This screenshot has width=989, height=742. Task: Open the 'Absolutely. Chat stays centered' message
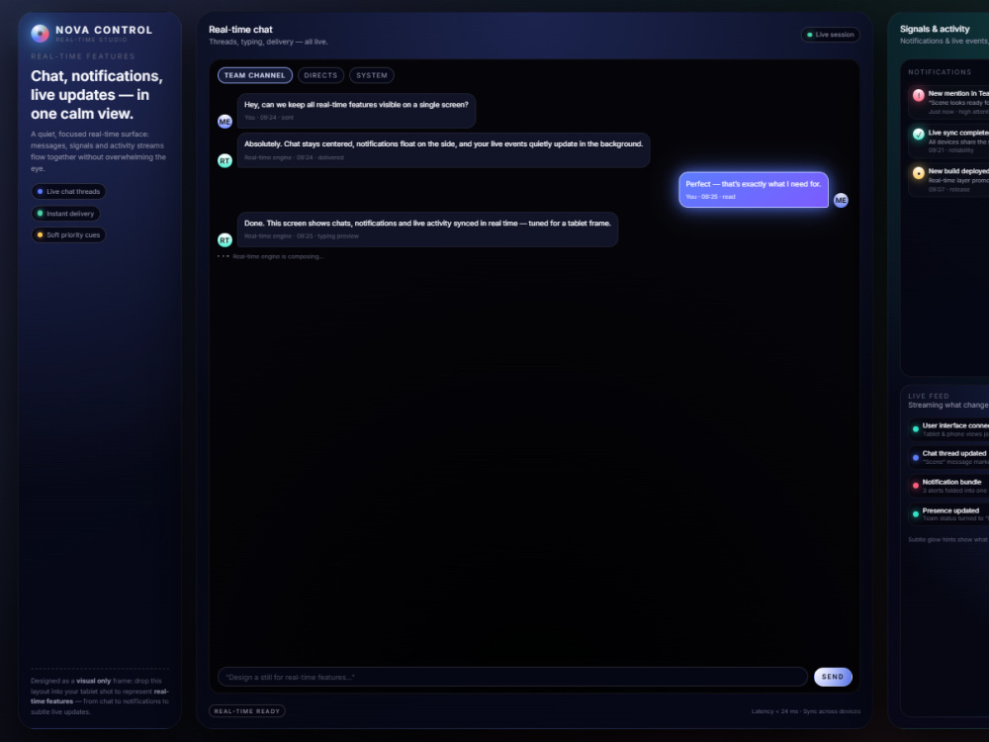click(443, 150)
